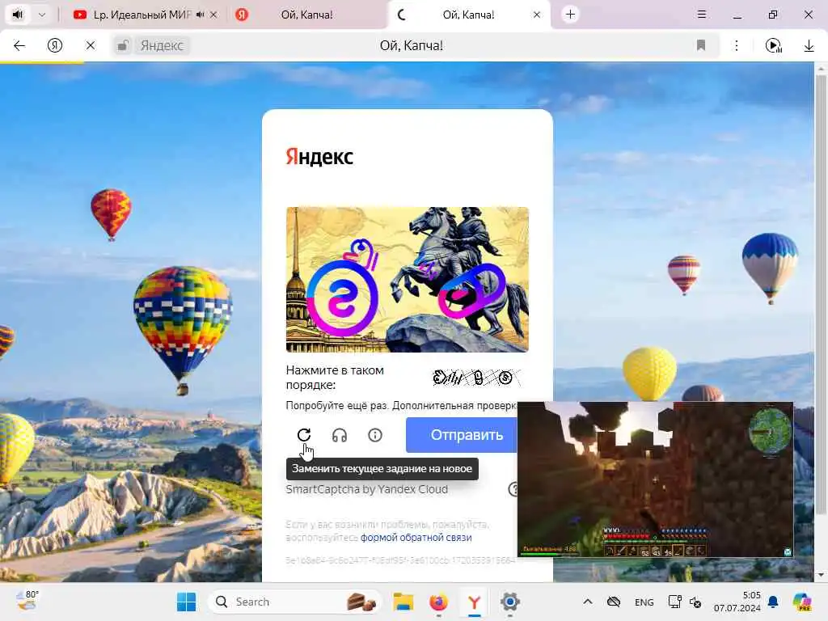Switch to the second Ой, Капча! tab
Image resolution: width=828 pixels, height=621 pixels.
click(306, 15)
